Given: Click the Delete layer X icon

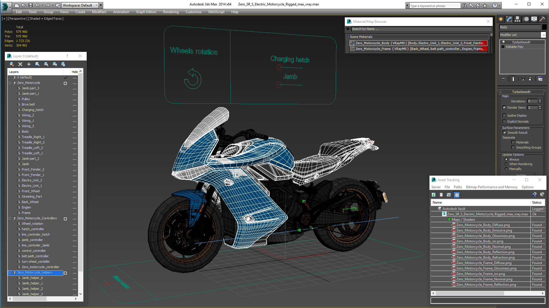Looking at the screenshot, I should [x=20, y=64].
